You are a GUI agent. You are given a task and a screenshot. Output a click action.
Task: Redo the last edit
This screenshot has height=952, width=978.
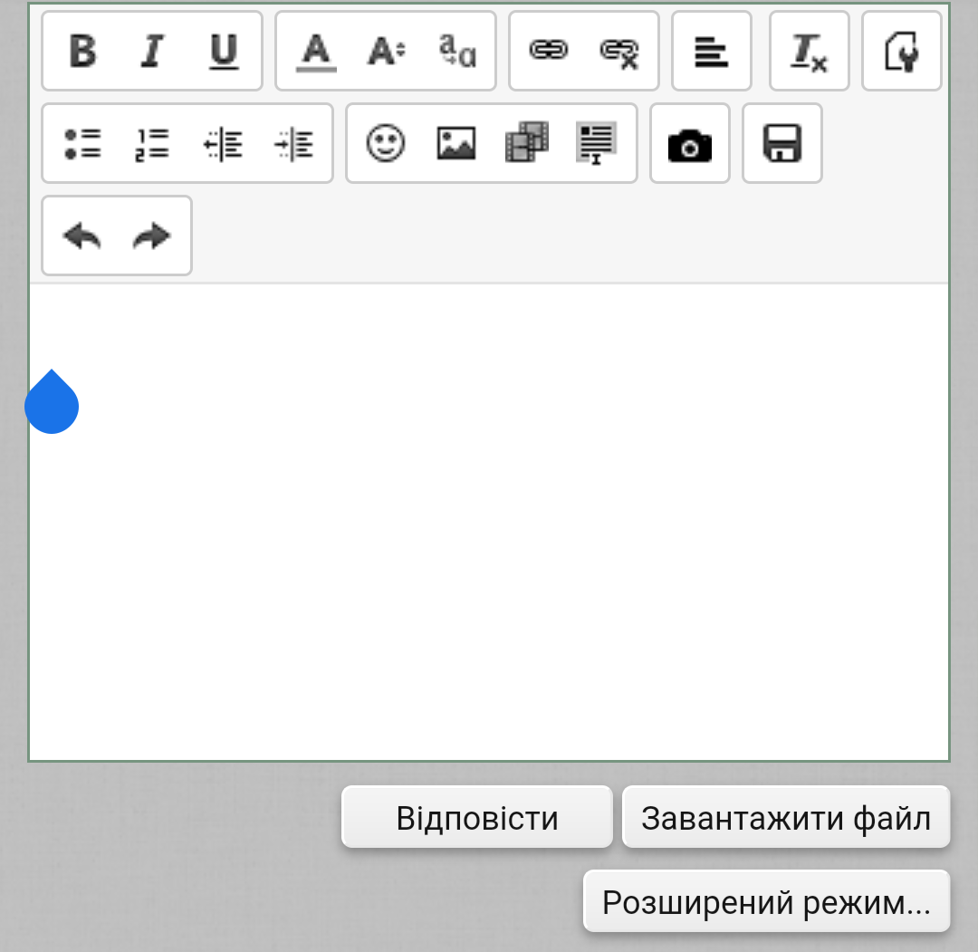(x=152, y=236)
